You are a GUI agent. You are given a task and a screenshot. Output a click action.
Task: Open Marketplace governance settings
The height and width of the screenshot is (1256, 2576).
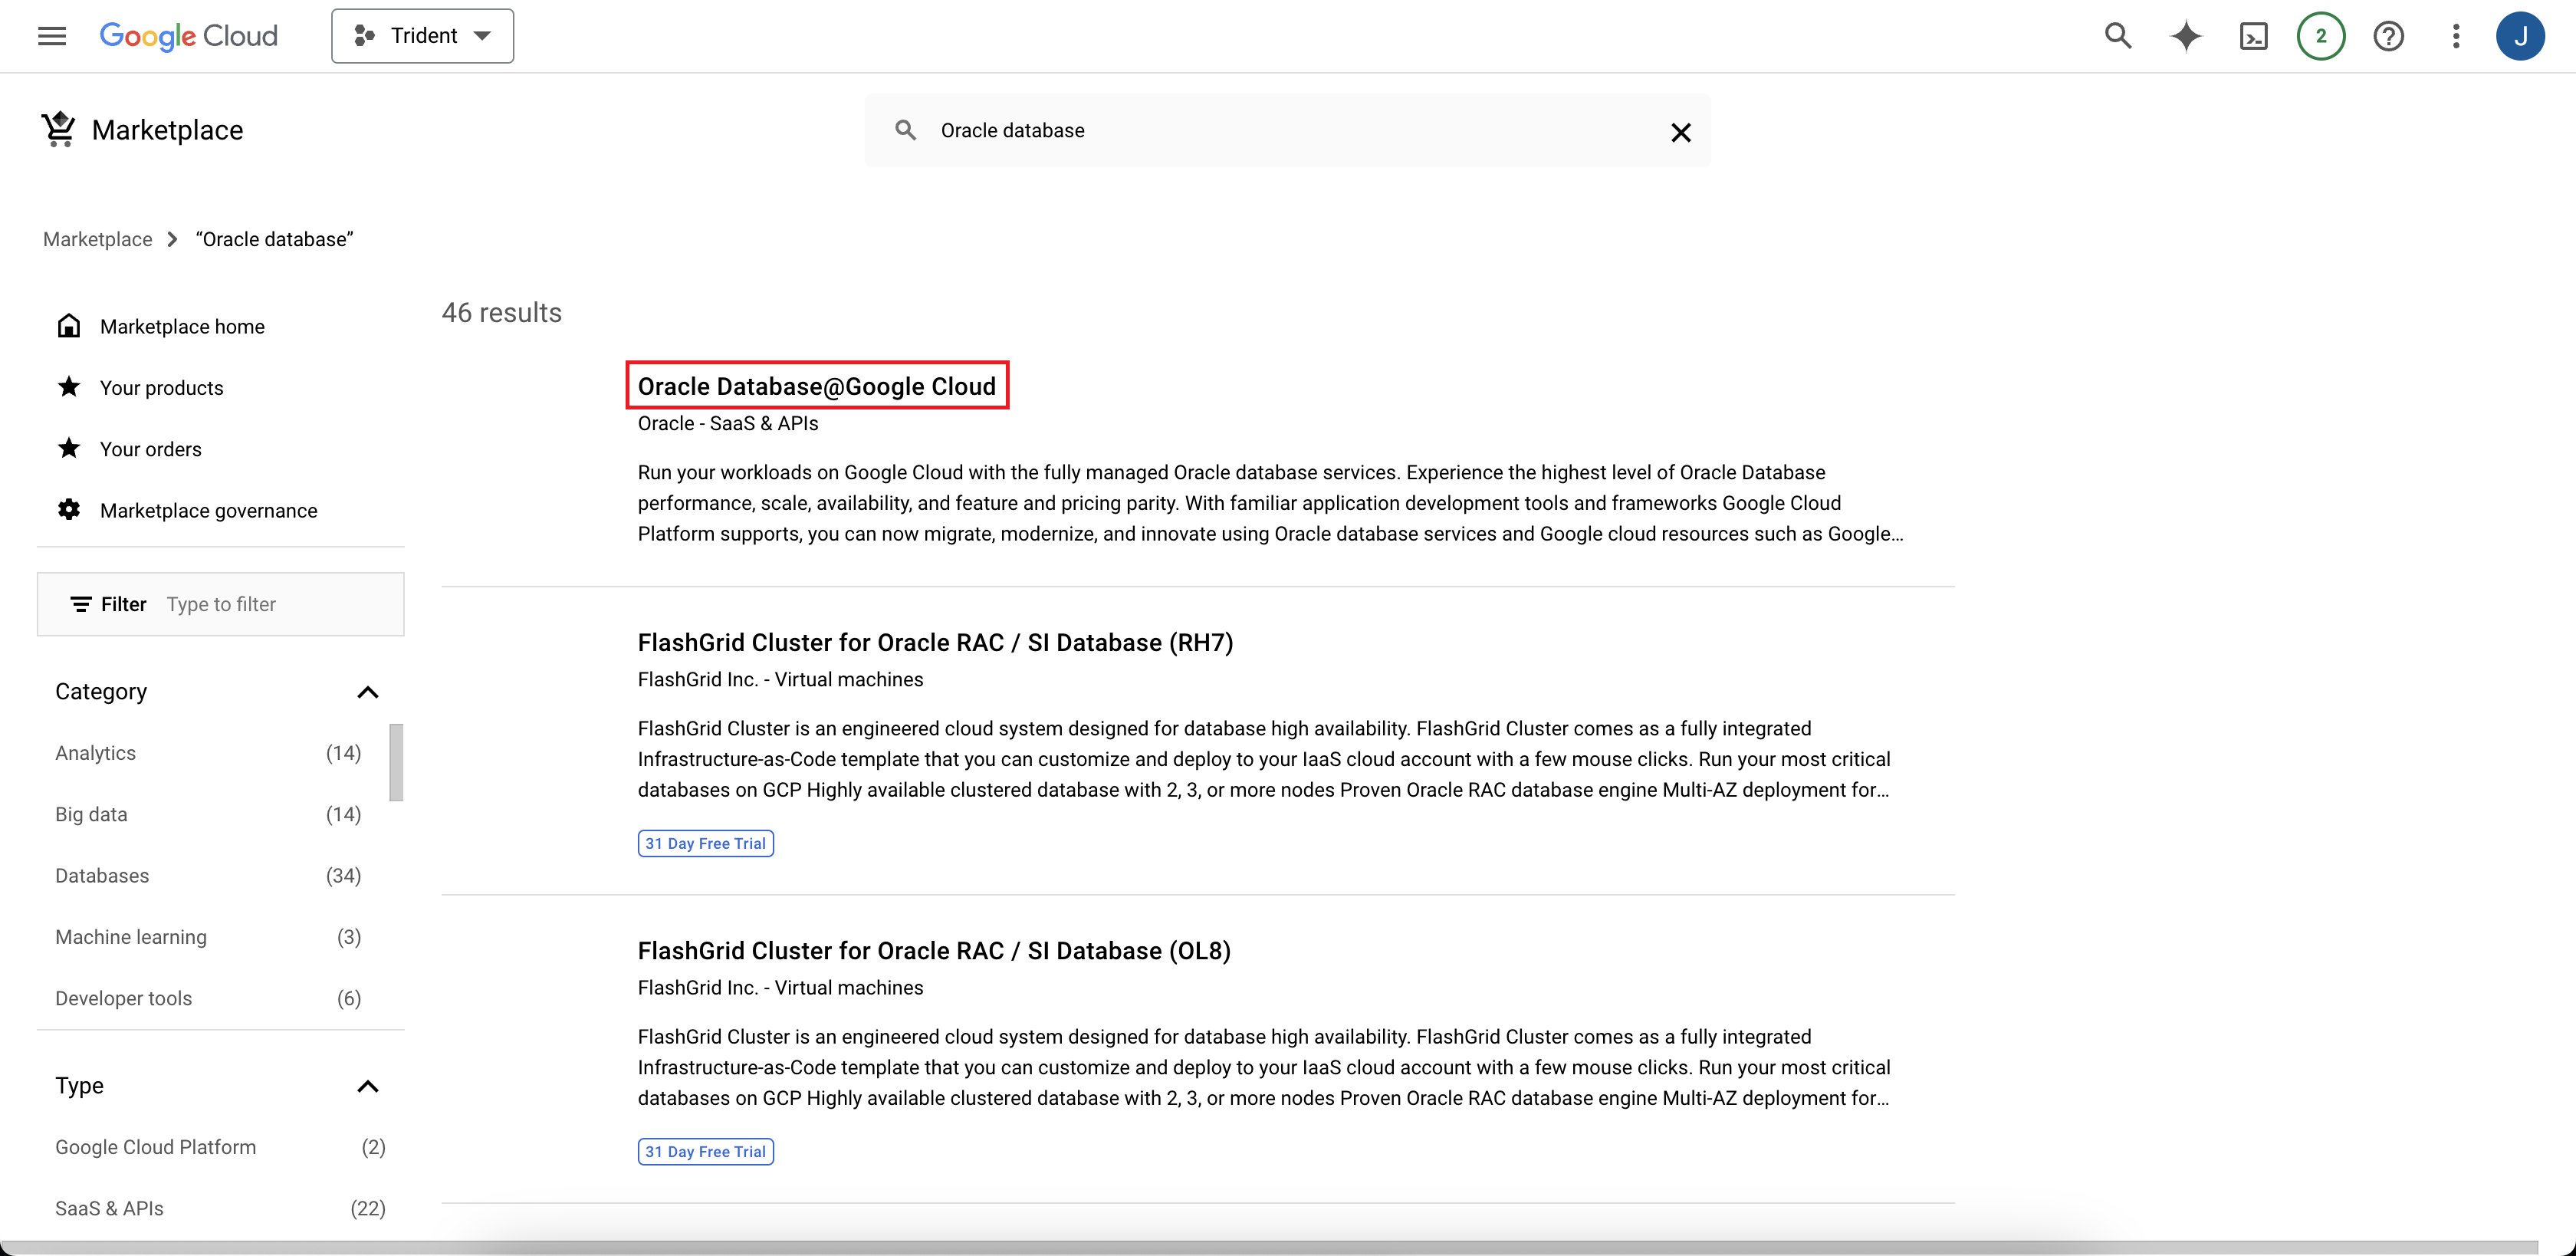(x=208, y=510)
